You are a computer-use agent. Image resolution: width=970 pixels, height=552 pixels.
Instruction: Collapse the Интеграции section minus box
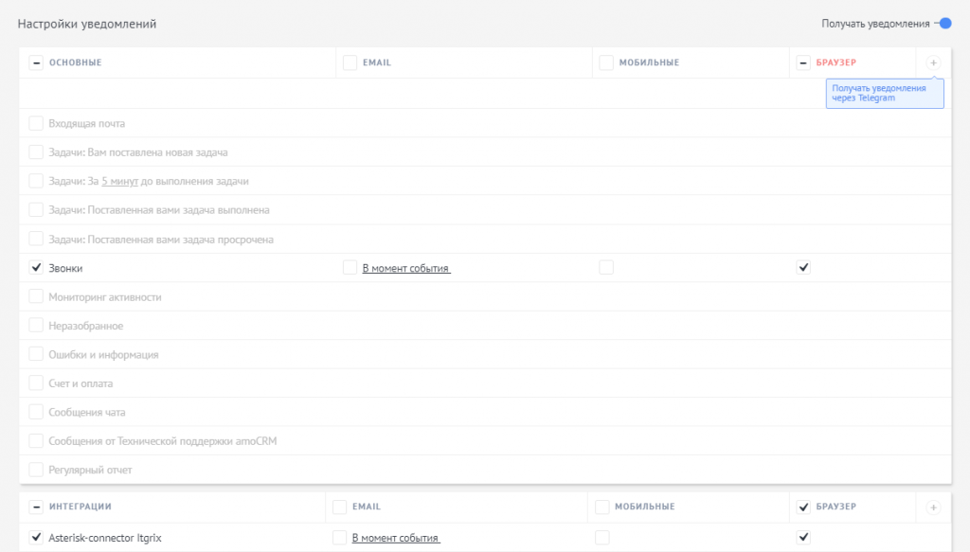click(36, 507)
